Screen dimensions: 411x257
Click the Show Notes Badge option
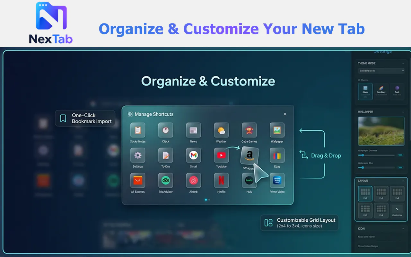point(368,246)
